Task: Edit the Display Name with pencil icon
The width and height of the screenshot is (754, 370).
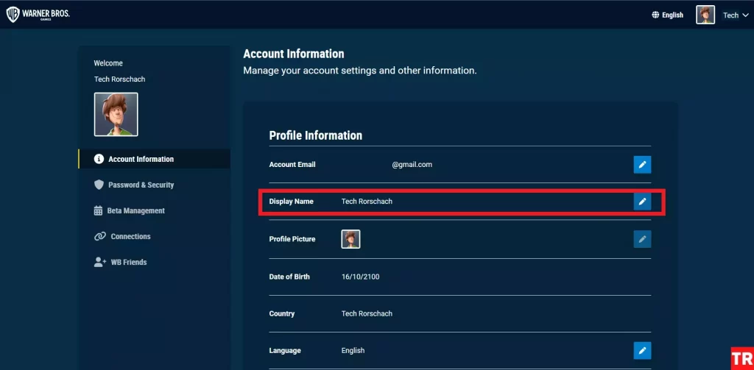Action: point(642,202)
